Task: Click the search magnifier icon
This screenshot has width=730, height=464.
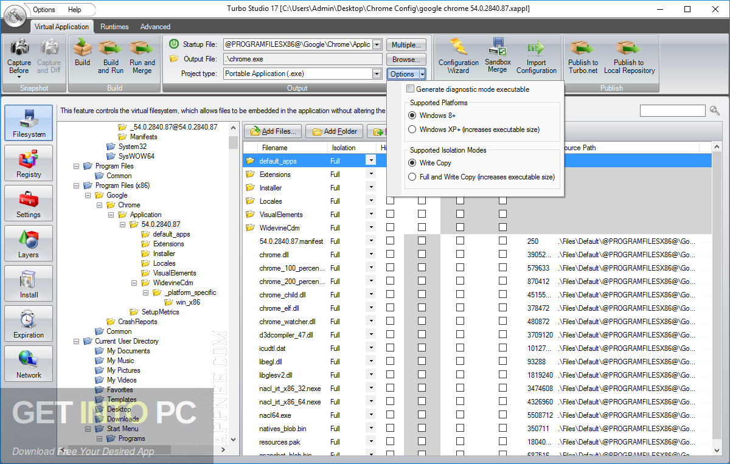Action: pos(715,111)
